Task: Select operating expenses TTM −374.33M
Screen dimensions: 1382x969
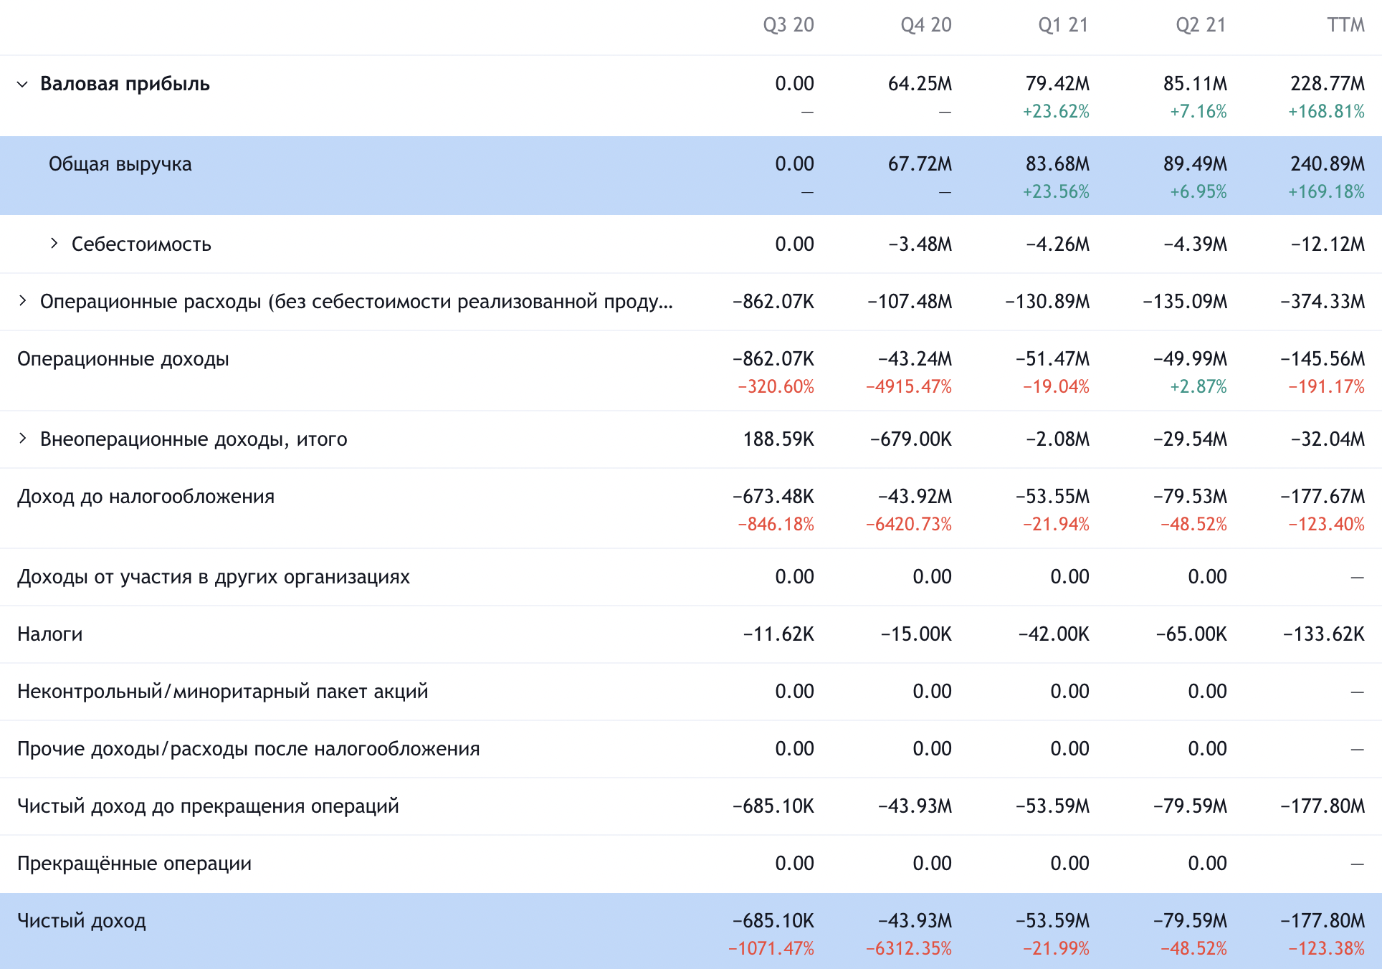Action: [1323, 302]
